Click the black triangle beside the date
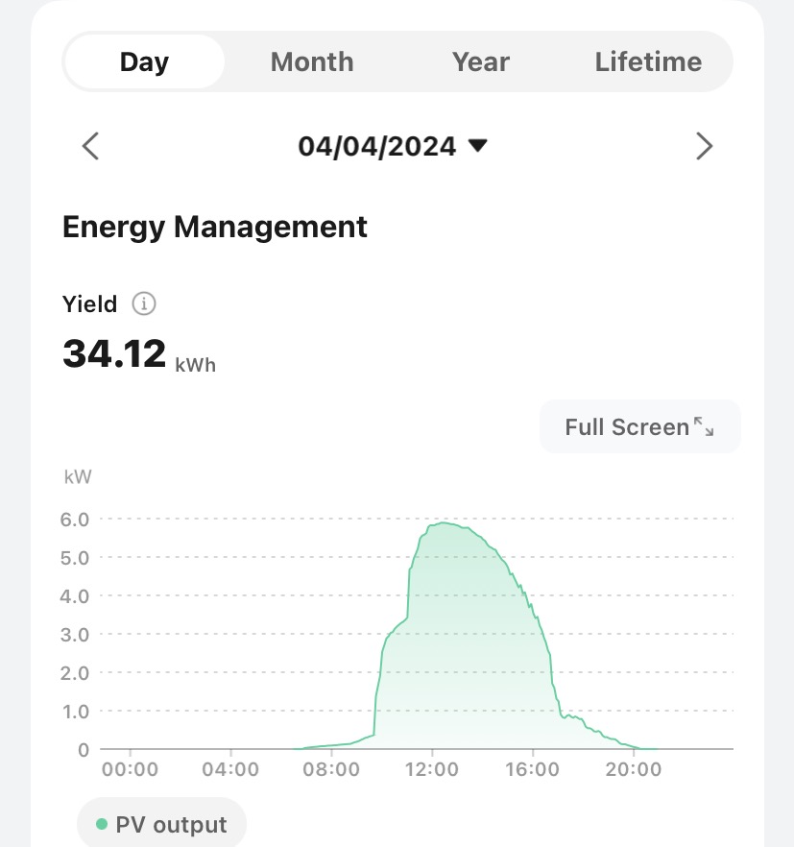This screenshot has height=847, width=794. click(477, 146)
